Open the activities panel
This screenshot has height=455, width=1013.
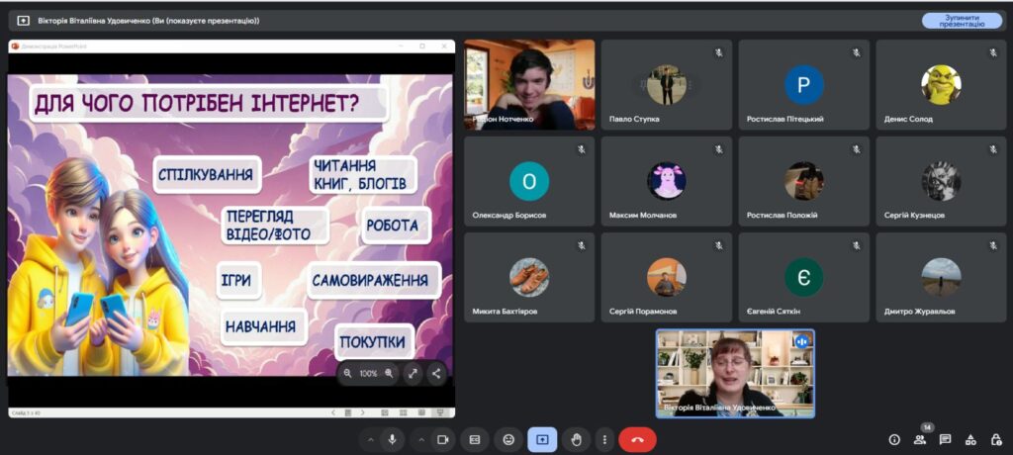(969, 439)
